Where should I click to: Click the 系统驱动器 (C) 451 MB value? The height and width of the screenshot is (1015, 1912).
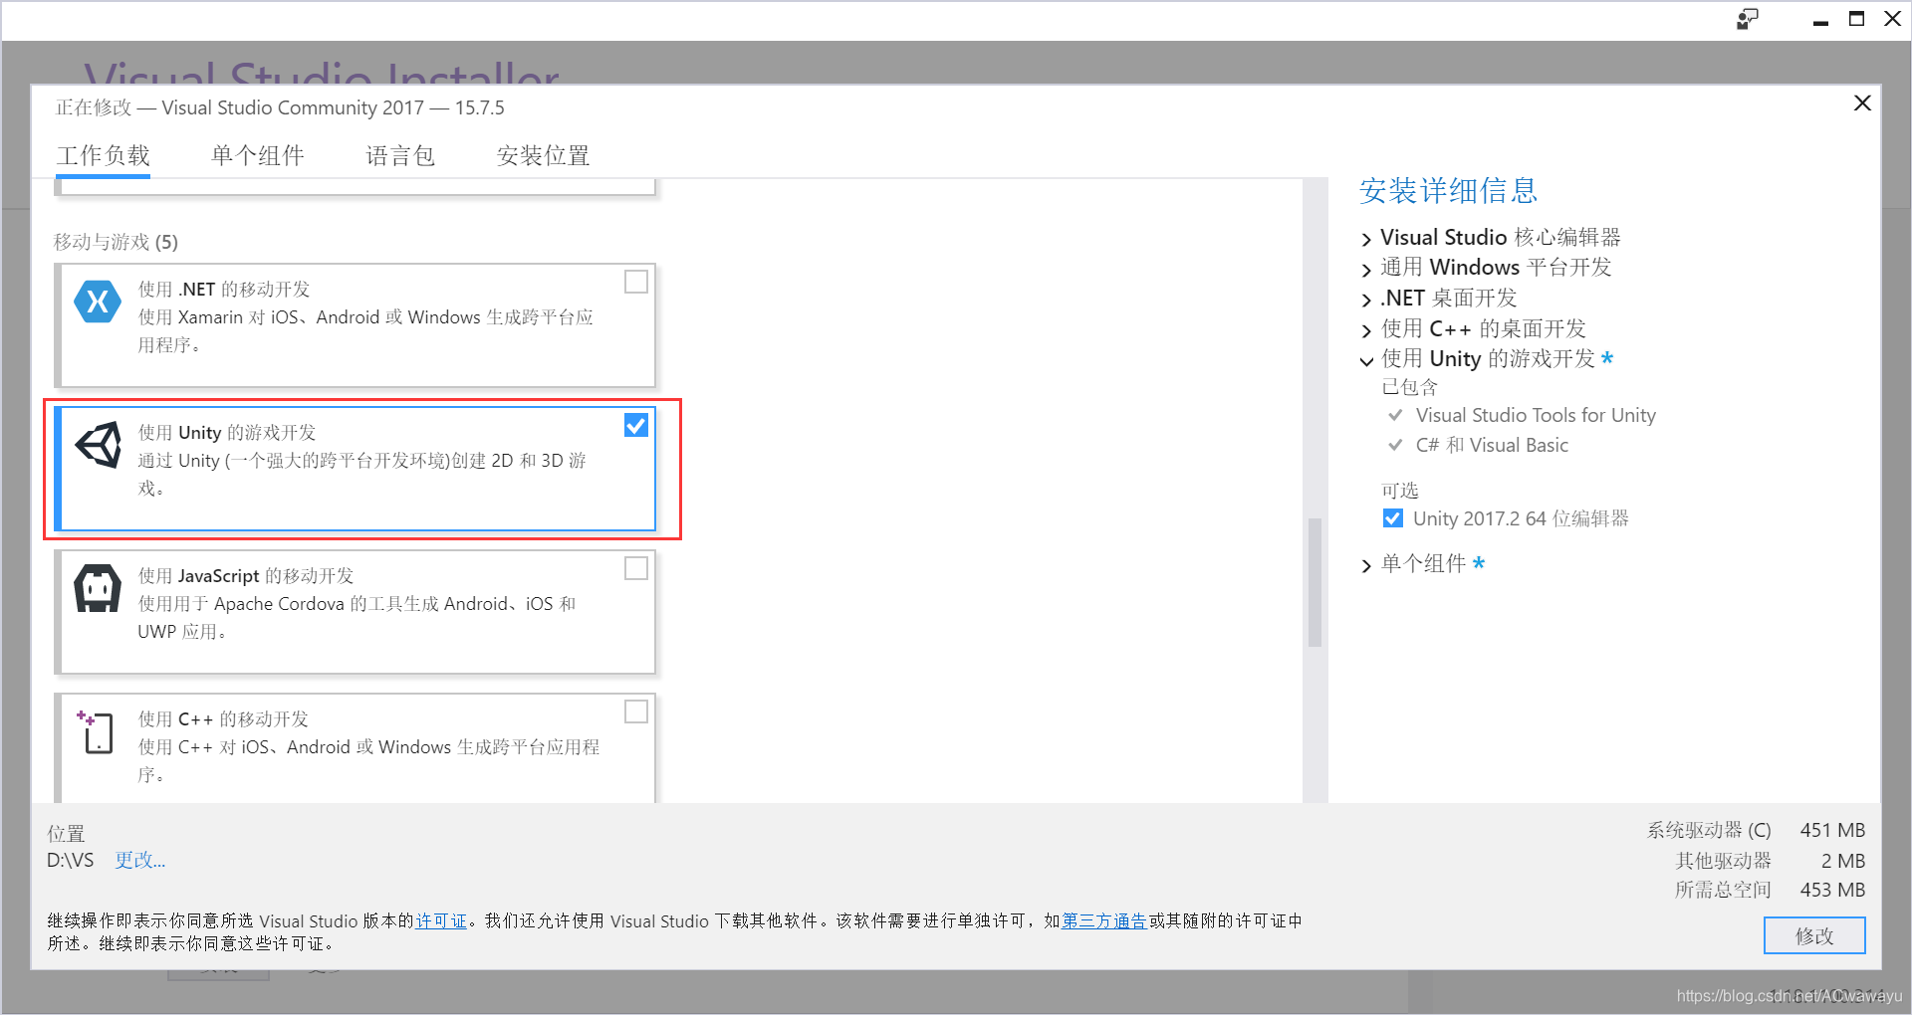pos(1832,830)
